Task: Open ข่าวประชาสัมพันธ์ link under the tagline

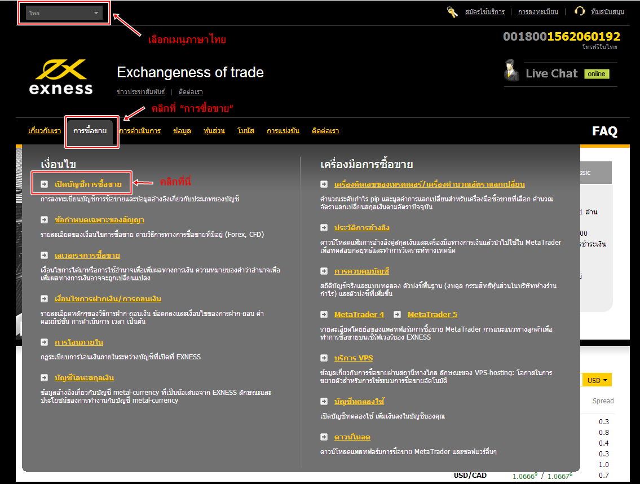Action: pos(141,92)
